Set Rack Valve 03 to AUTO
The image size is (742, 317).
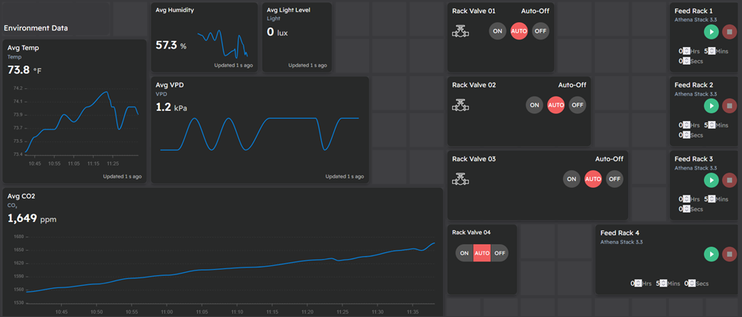pos(593,179)
